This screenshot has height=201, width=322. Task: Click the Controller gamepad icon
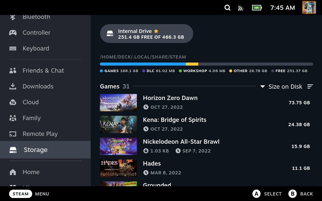13,33
